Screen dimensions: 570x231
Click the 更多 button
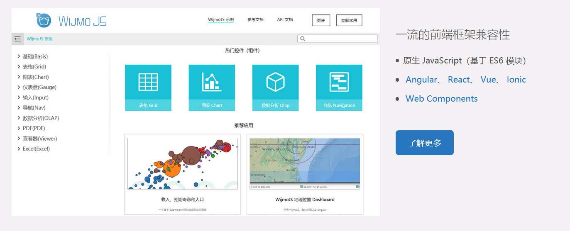(321, 20)
